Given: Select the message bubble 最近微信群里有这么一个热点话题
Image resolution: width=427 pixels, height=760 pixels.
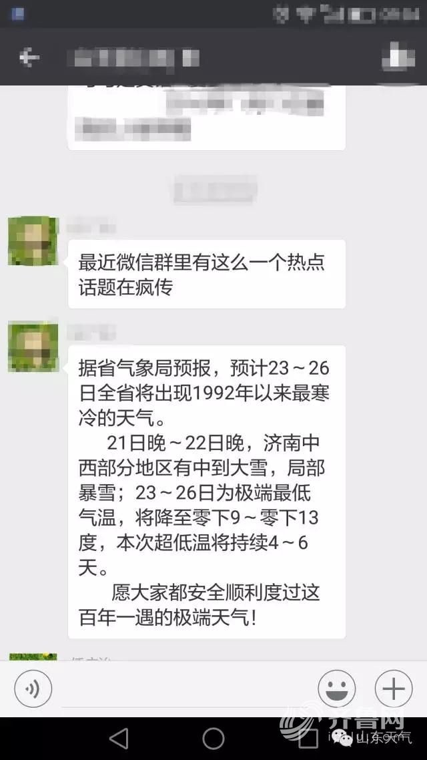Looking at the screenshot, I should pyautogui.click(x=207, y=274).
